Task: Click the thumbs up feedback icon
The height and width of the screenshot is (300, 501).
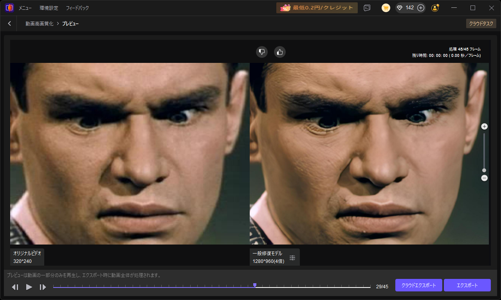Action: (x=279, y=52)
